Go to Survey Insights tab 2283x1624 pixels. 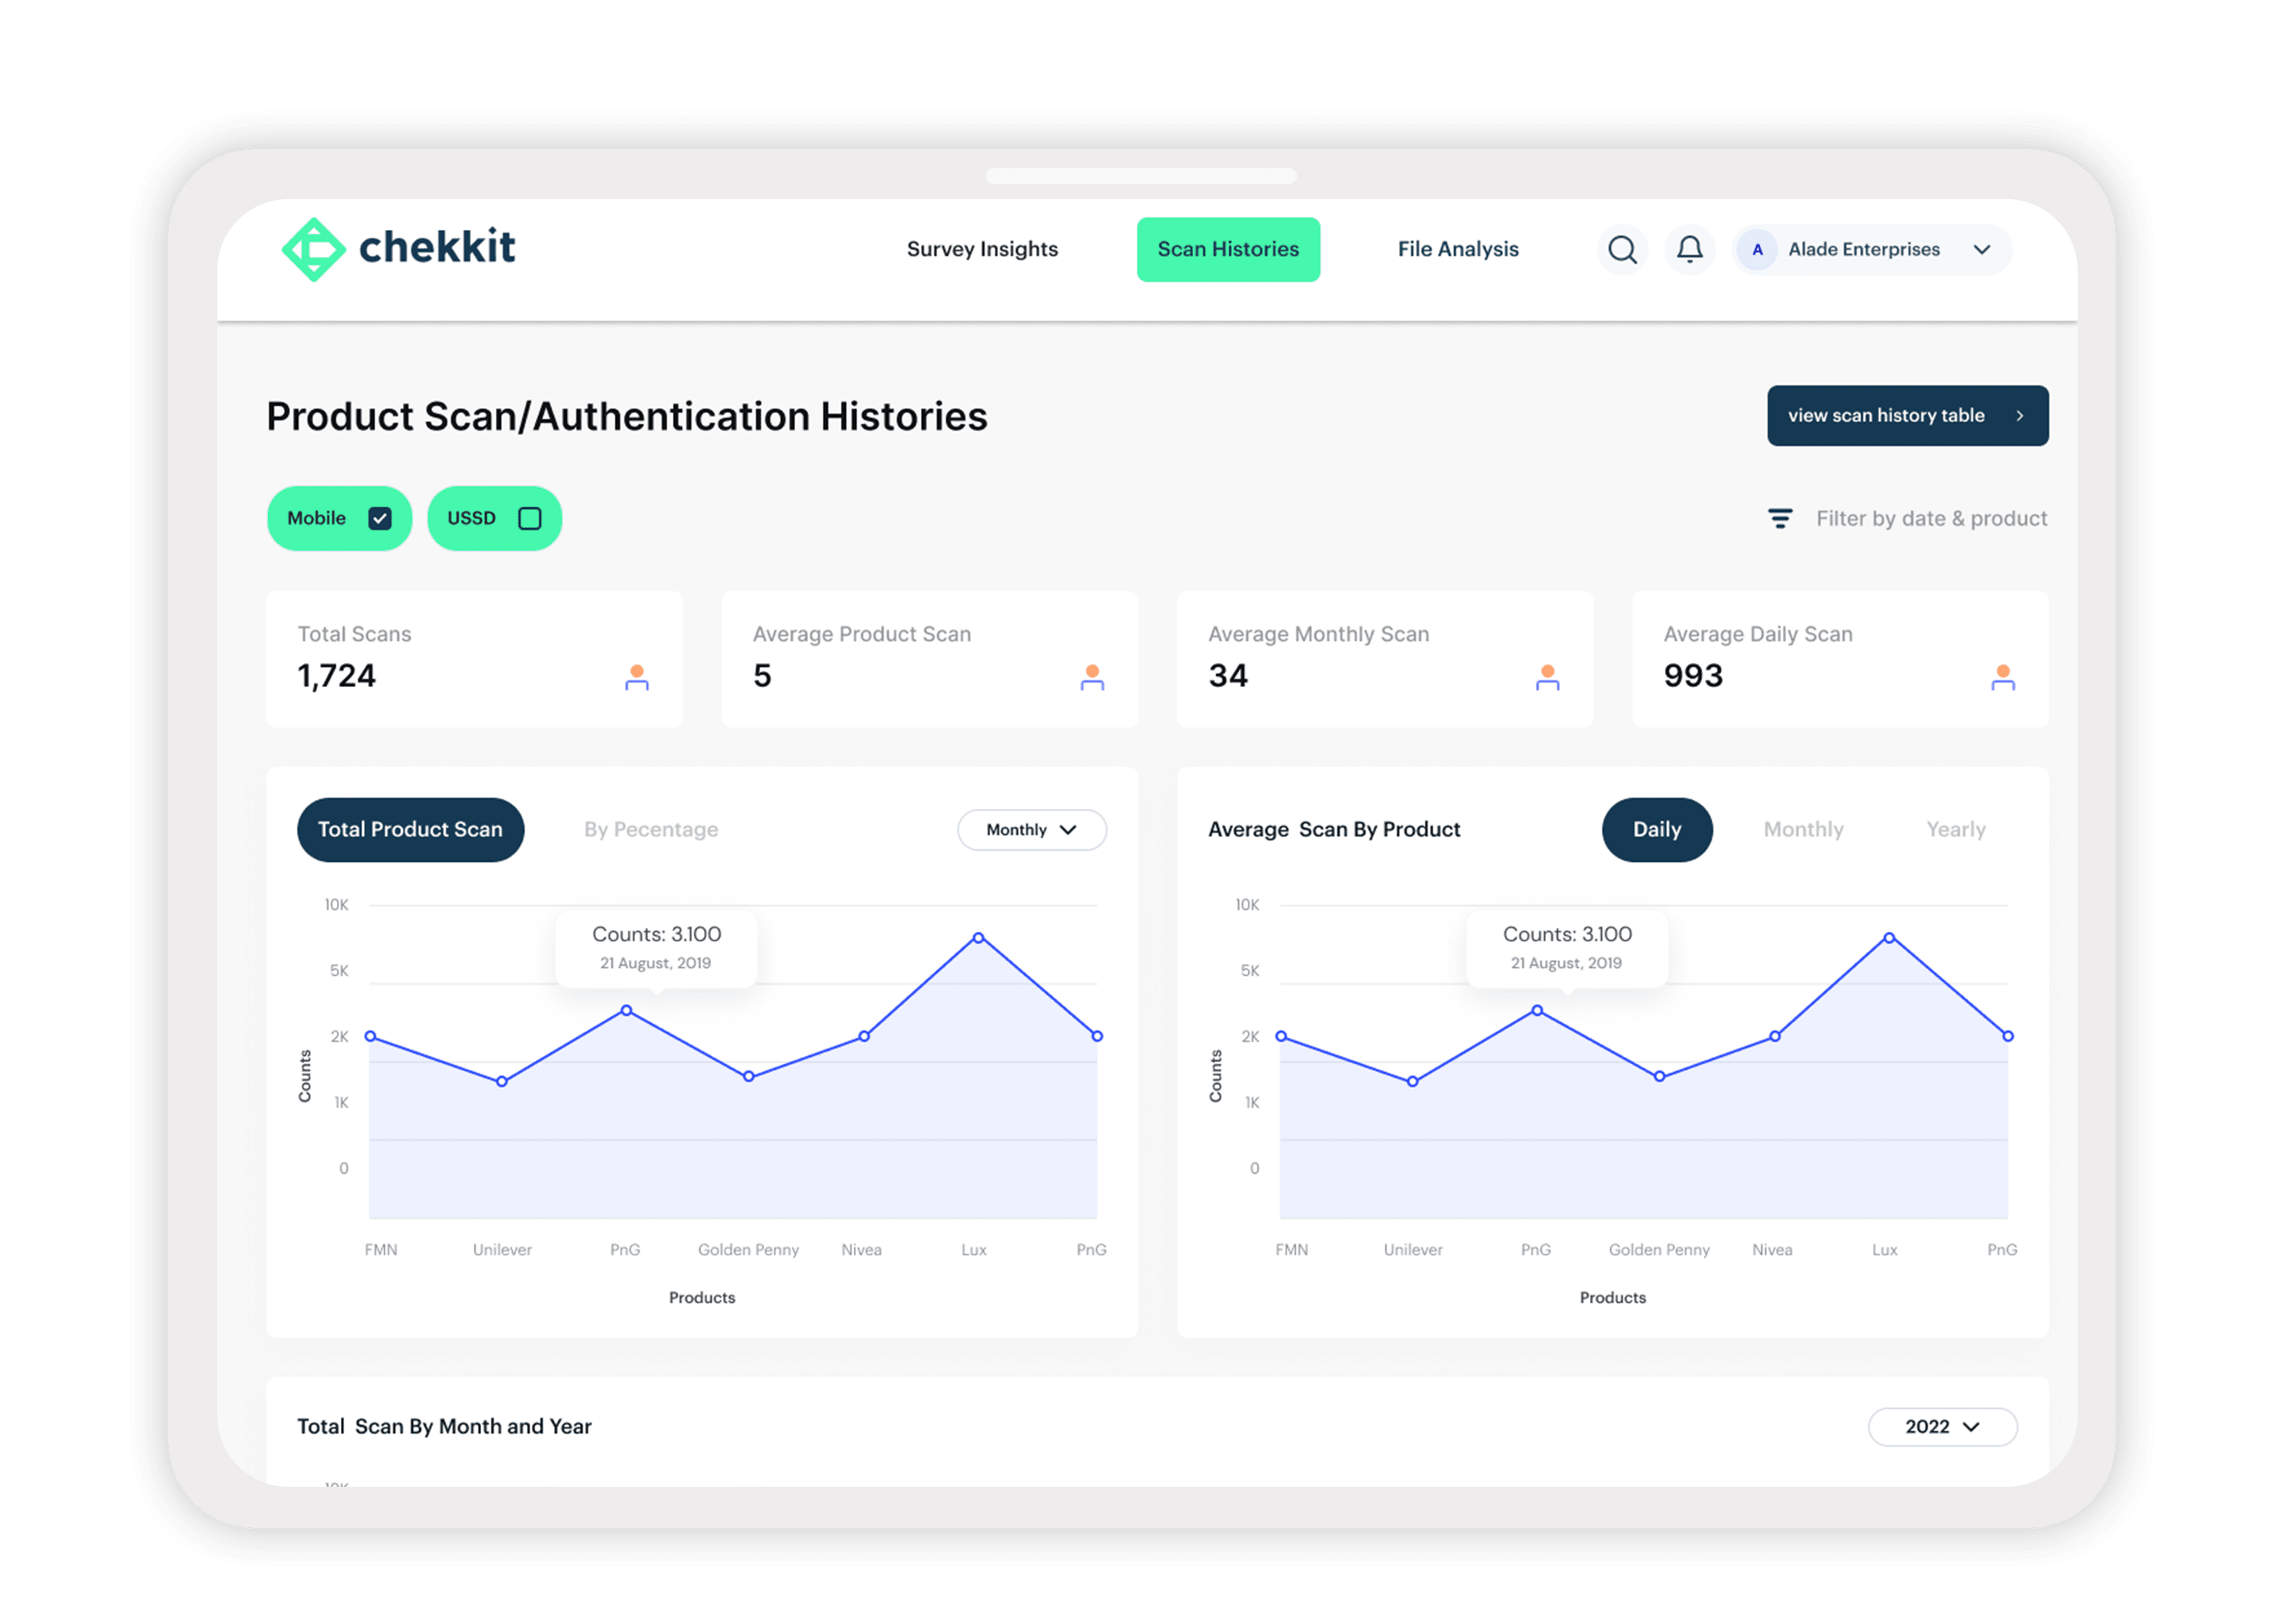[x=981, y=249]
